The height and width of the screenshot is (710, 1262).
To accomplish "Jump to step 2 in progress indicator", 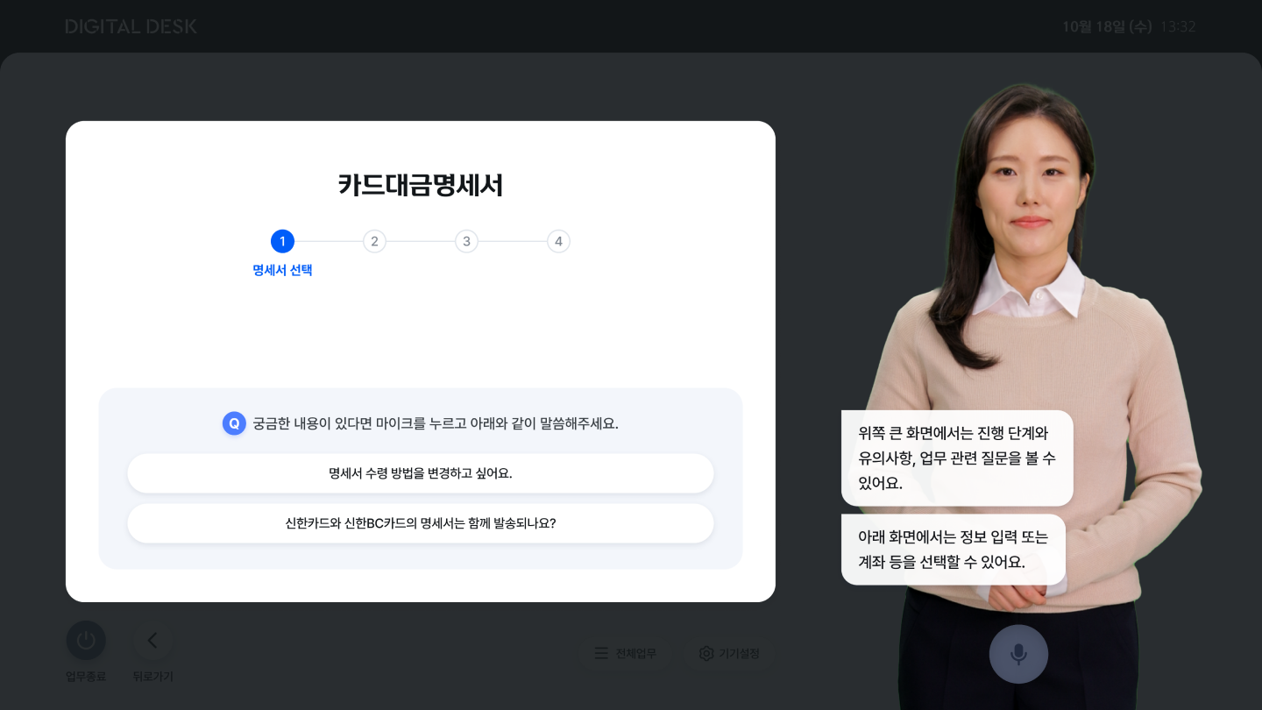I will click(x=374, y=241).
